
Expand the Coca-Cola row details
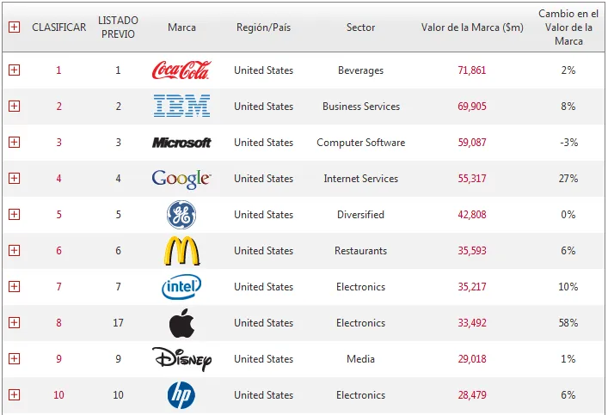14,70
